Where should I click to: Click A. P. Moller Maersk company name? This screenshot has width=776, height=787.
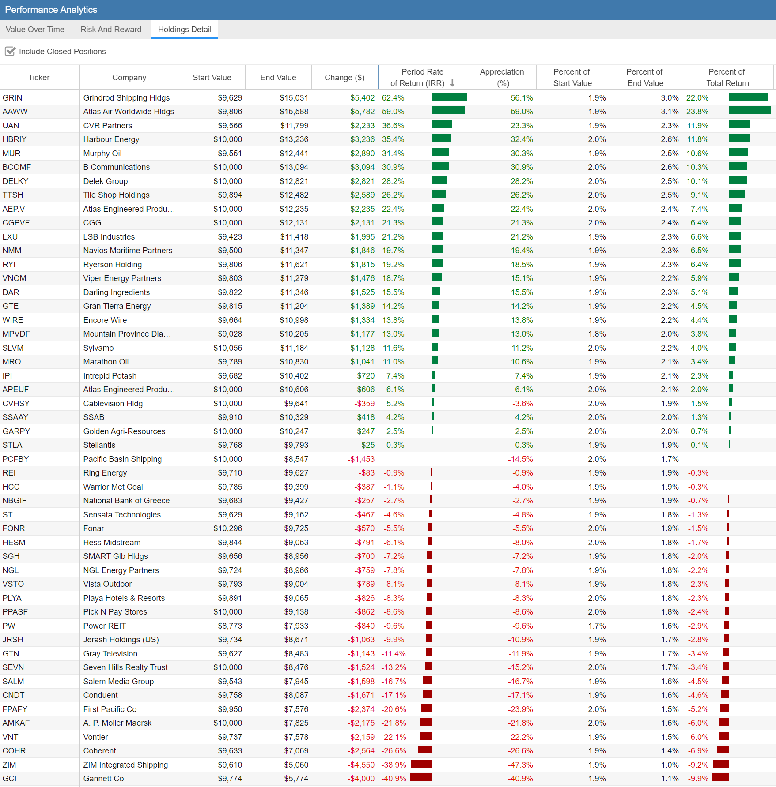pos(117,723)
